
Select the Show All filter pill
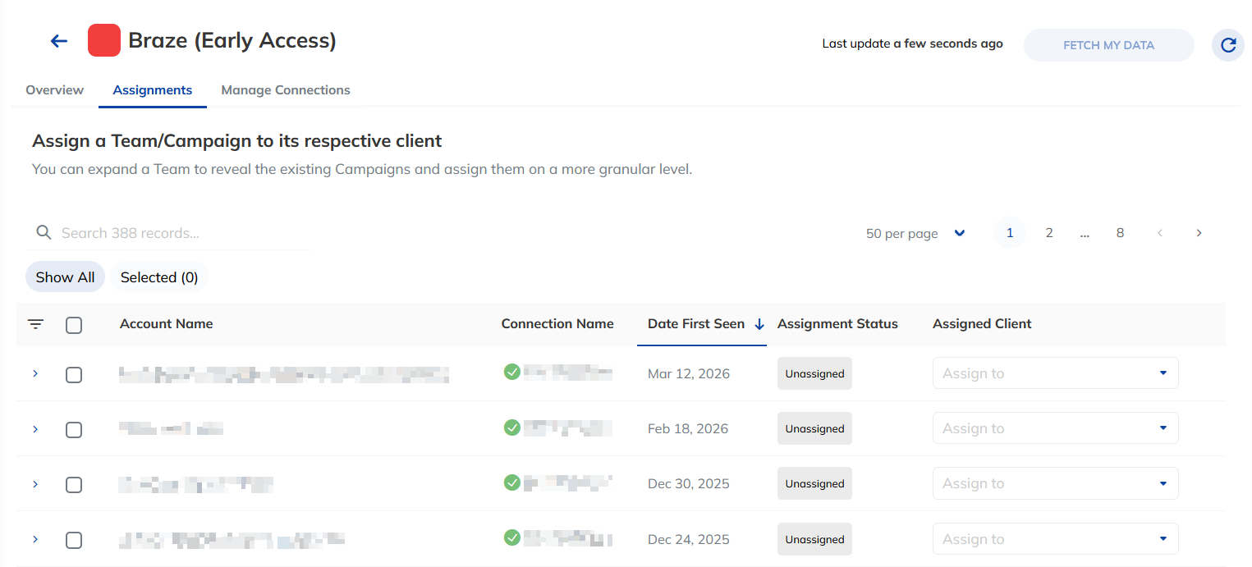65,277
